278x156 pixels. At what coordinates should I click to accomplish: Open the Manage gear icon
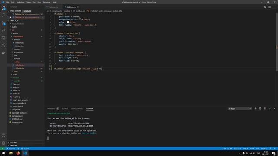point(3,143)
